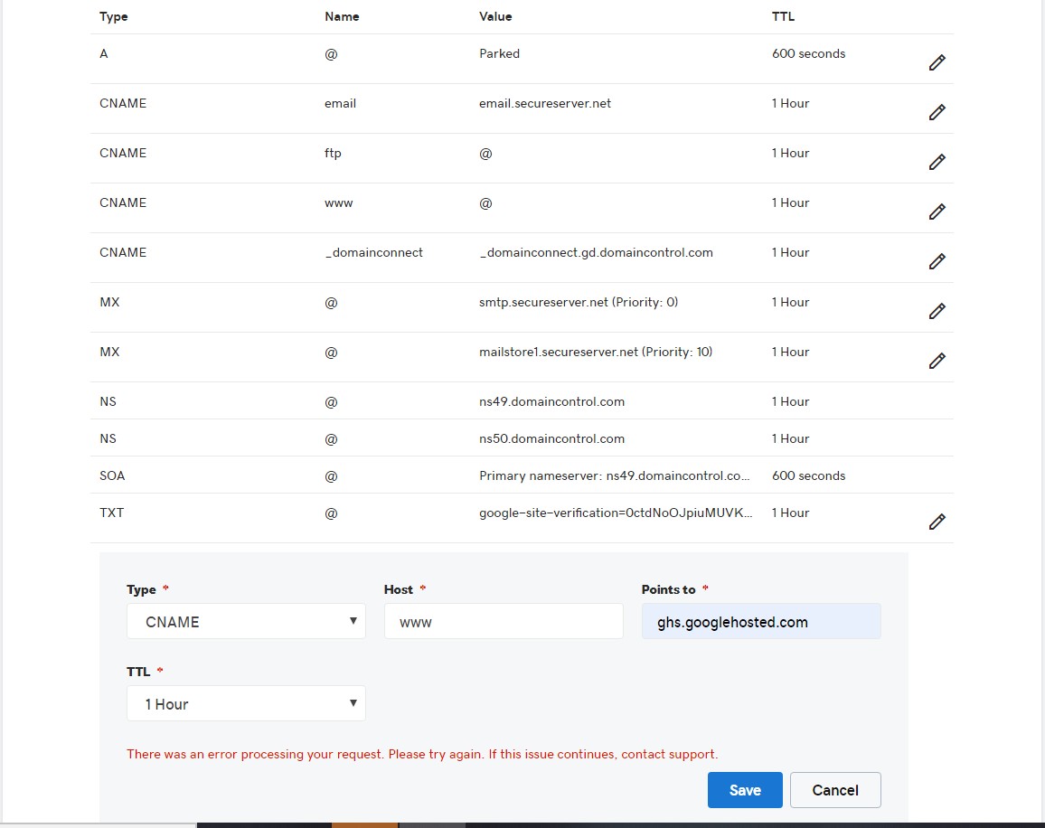This screenshot has width=1045, height=828.
Task: Select the mailstore1.secureserver.net (Priority: 10) value
Action: click(595, 352)
